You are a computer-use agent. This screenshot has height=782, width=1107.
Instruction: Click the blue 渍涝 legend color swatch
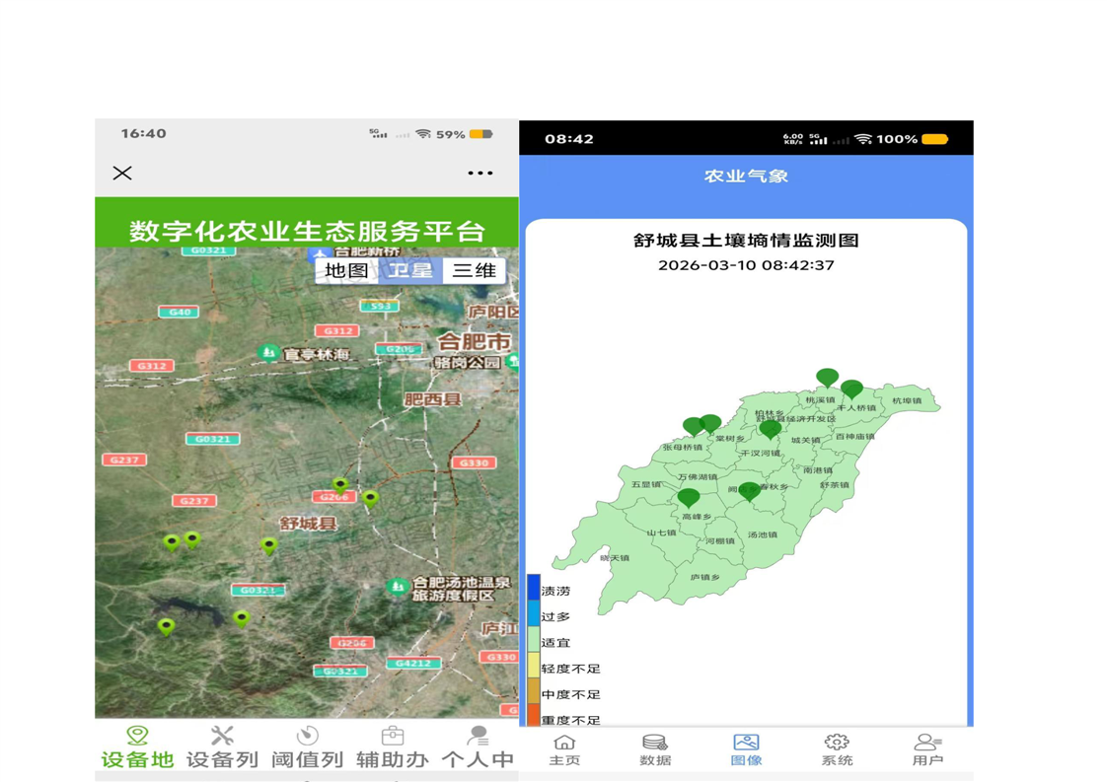coord(534,588)
